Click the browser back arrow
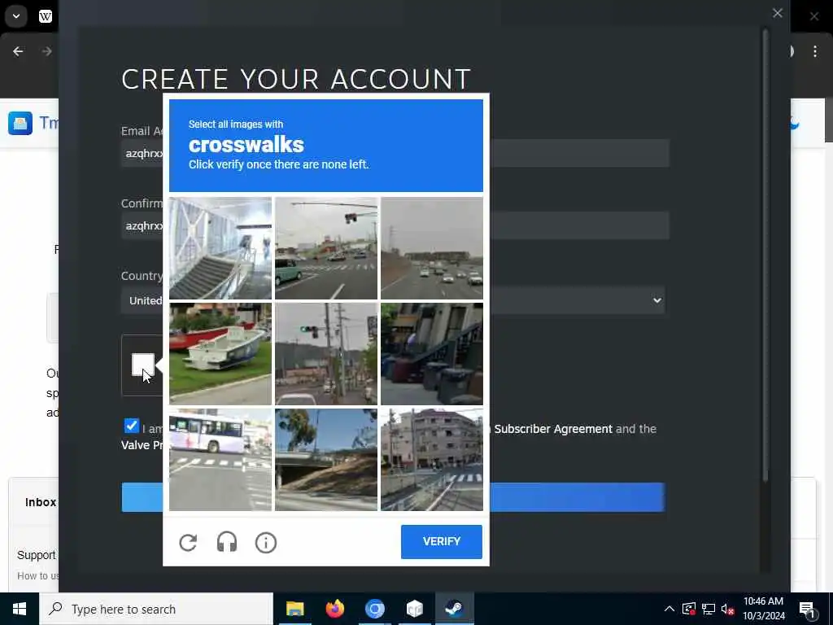833x625 pixels. (18, 51)
